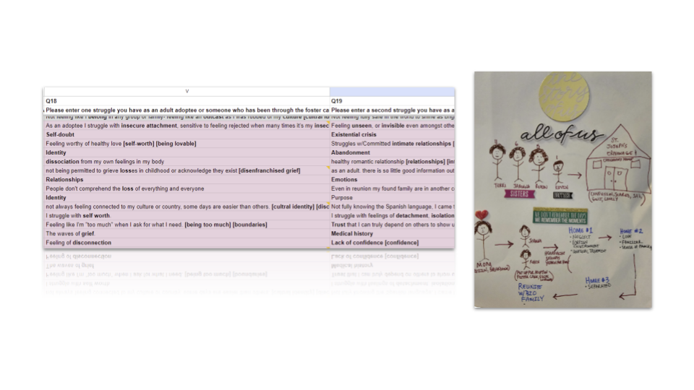Viewport: 694px width, 390px height.
Task: Click the column V header
Action: (x=187, y=92)
